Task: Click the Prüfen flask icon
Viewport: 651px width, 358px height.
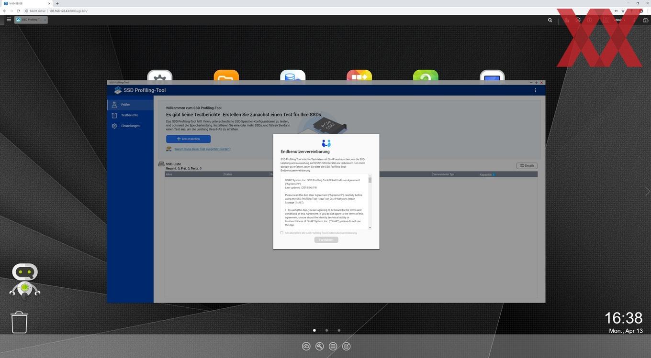Action: tap(114, 105)
